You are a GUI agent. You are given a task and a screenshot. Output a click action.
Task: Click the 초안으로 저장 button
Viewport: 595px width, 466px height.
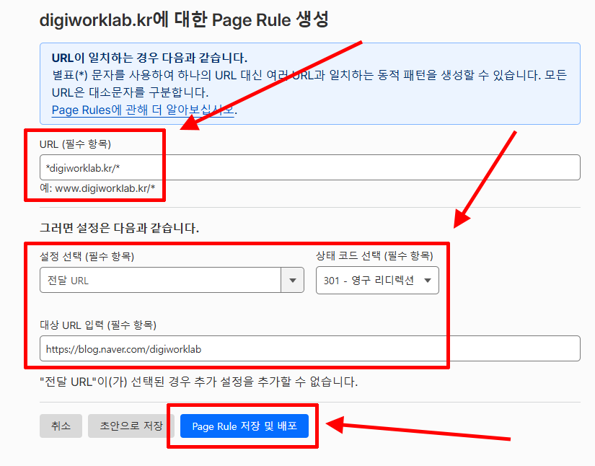coord(131,426)
